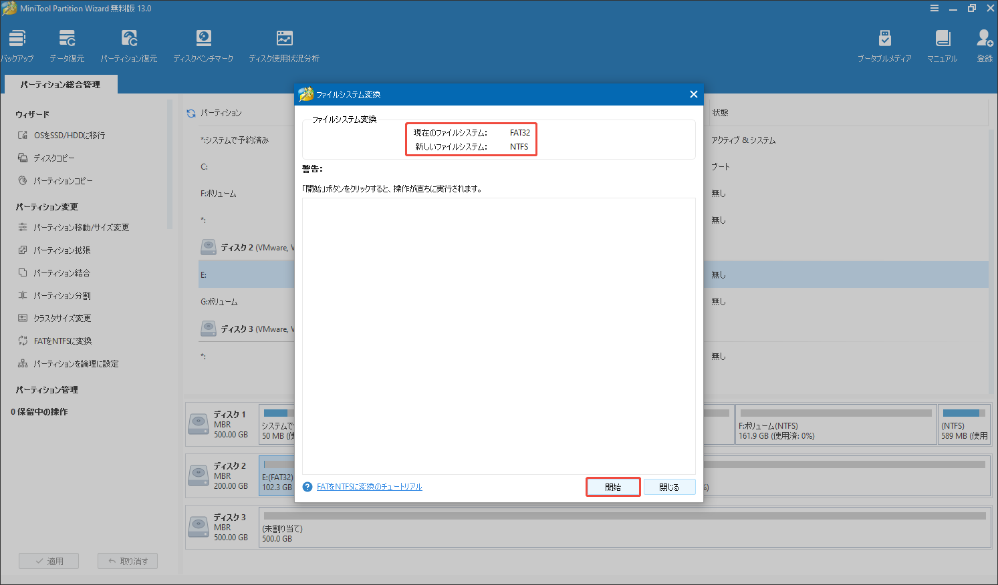998x585 pixels.
Task: Open パーティション復元 (Partition Recovery)
Action: 129,44
